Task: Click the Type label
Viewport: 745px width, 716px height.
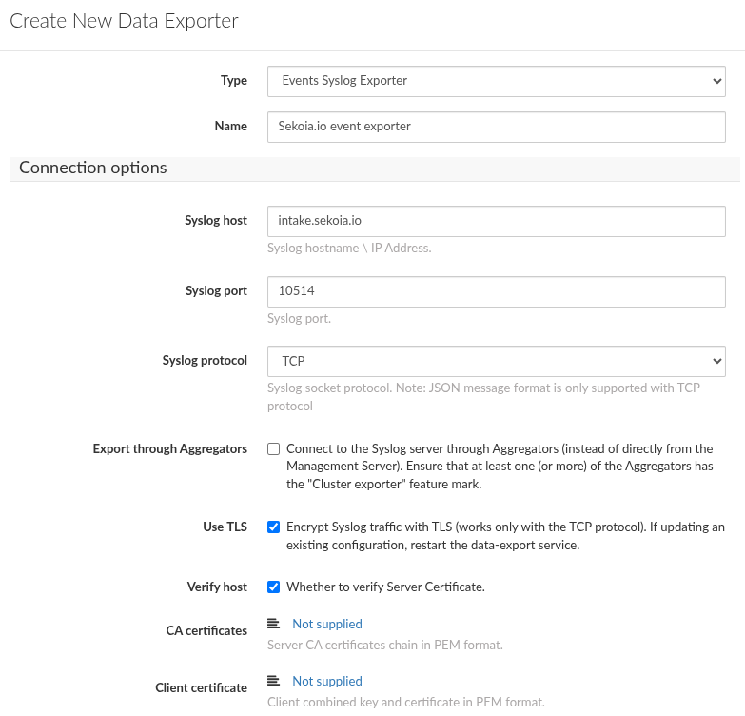Action: (234, 80)
